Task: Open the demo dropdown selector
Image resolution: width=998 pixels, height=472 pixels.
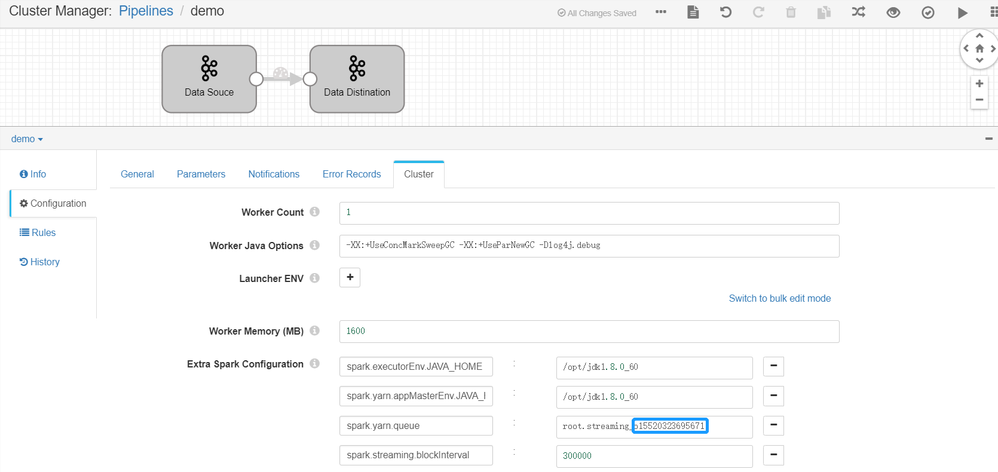Action: (27, 139)
